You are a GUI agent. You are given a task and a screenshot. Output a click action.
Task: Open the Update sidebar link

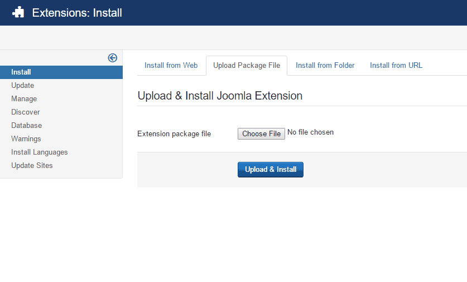click(x=22, y=85)
